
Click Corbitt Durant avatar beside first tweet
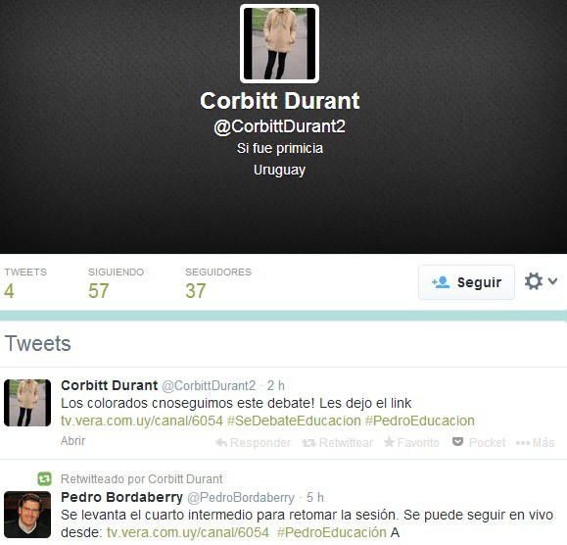[x=27, y=403]
